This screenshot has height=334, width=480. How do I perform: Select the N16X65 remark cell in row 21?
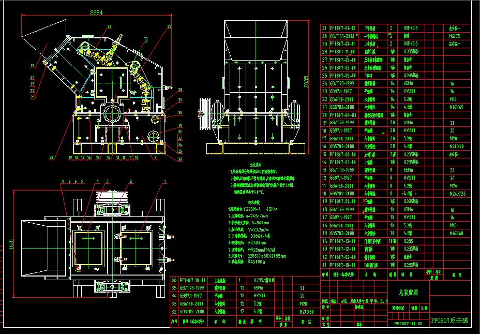point(456,107)
